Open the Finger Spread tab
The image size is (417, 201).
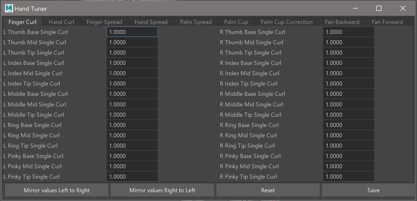point(104,22)
